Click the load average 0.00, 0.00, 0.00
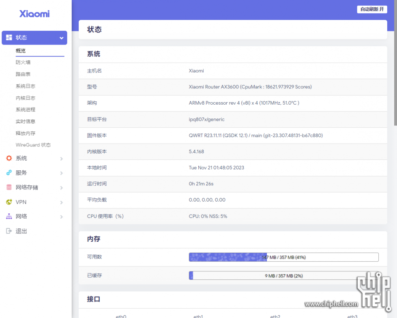This screenshot has height=318, width=397. [x=207, y=200]
